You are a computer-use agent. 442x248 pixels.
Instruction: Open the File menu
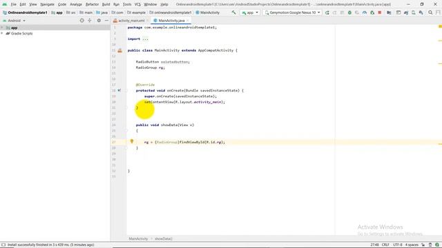pos(13,4)
